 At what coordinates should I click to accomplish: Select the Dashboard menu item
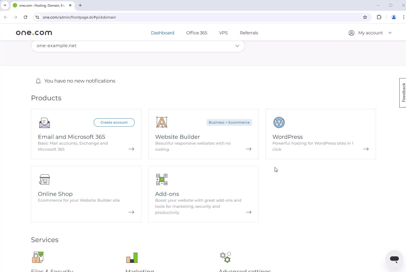[x=163, y=33]
